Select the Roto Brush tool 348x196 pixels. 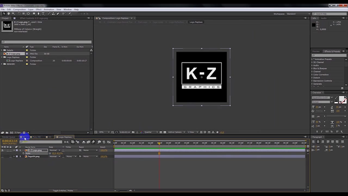tap(64, 14)
